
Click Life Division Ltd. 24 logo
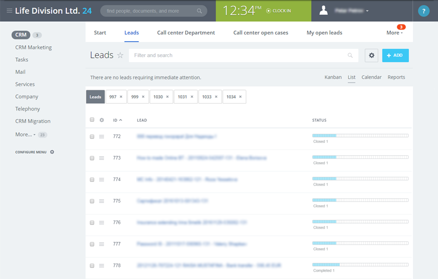pyautogui.click(x=53, y=11)
